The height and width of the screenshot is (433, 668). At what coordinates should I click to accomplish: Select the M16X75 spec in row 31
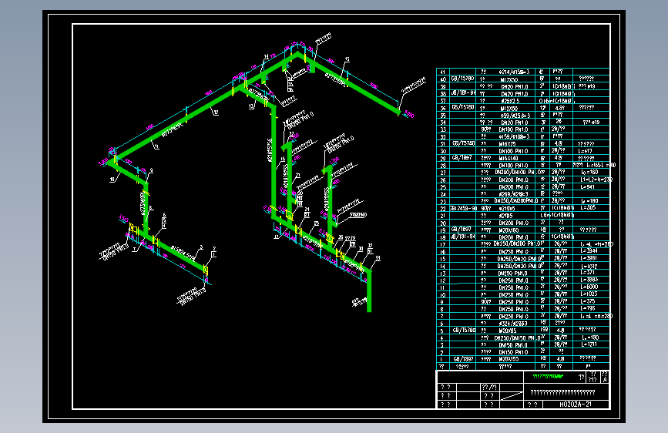coord(508,144)
